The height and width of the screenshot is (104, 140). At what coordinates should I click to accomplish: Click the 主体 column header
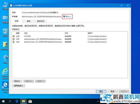tap(26, 33)
